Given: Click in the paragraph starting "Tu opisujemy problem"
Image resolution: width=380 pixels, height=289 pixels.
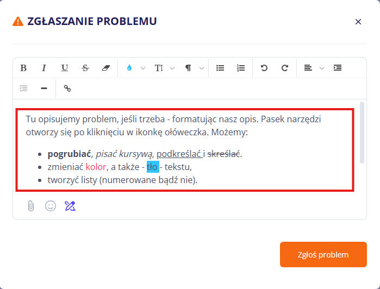Looking at the screenshot, I should pyautogui.click(x=173, y=125).
